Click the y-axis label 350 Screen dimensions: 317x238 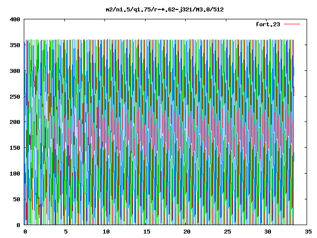tap(15, 45)
